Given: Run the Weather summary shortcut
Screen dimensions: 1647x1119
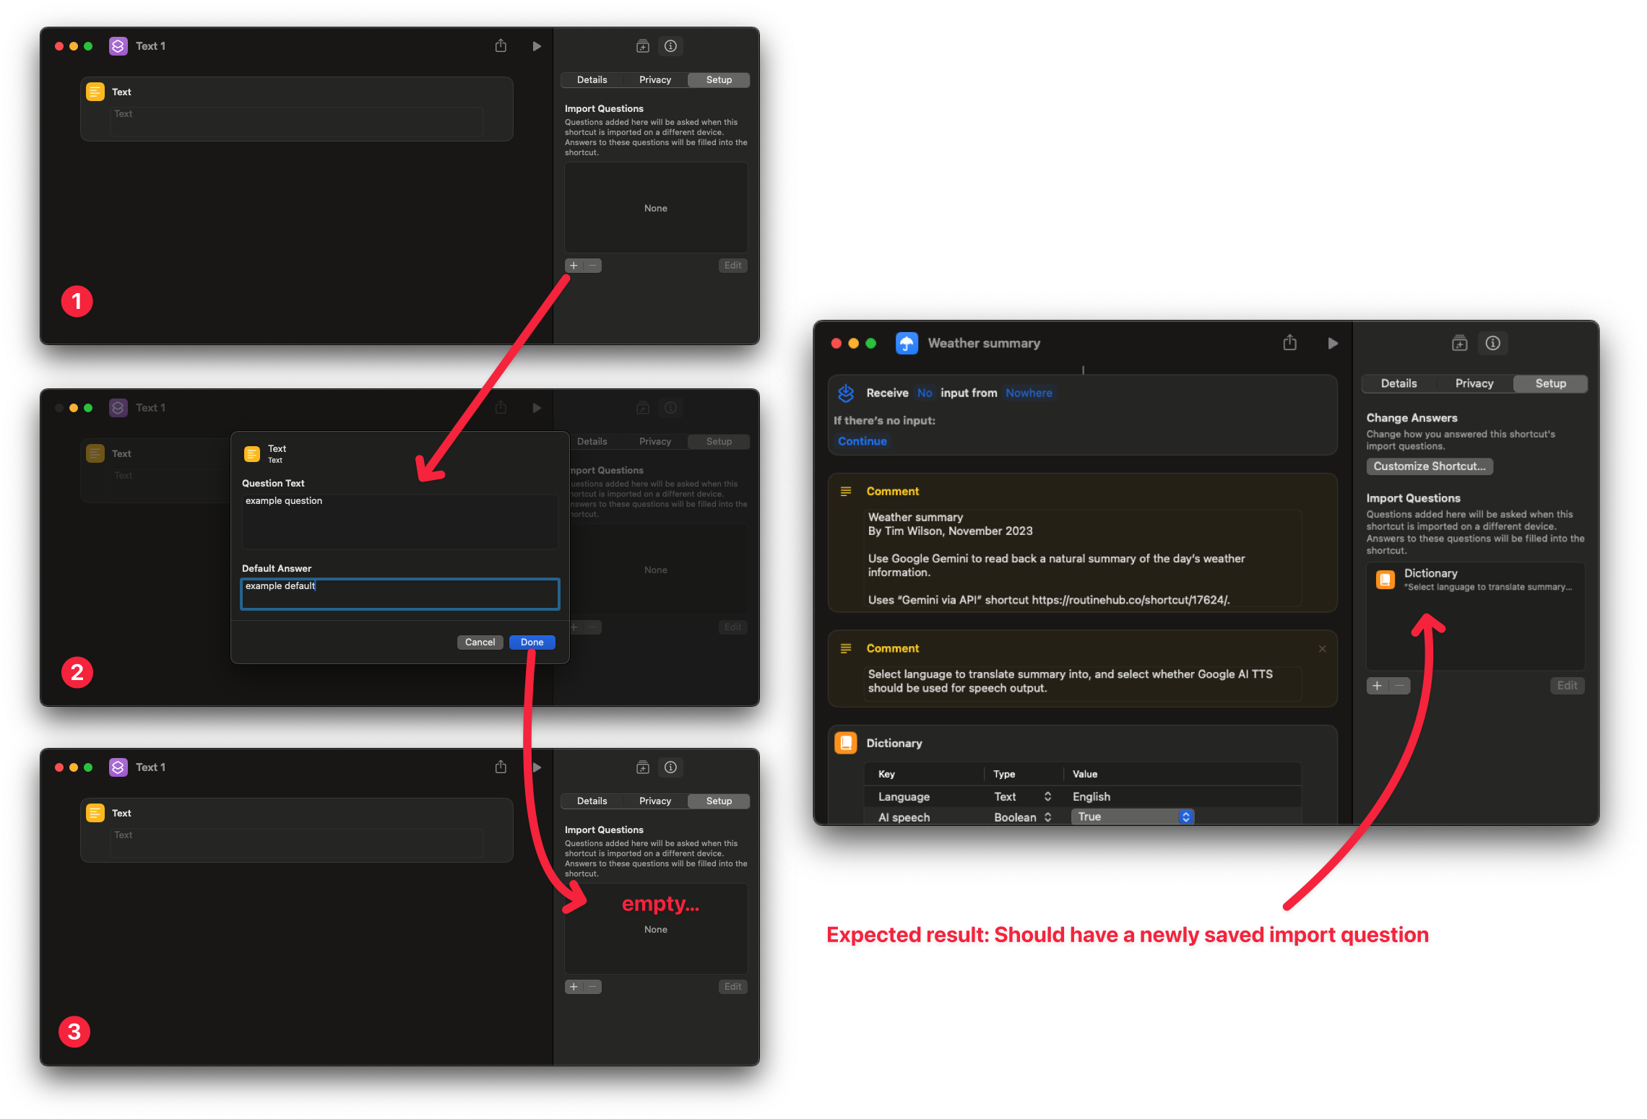Looking at the screenshot, I should tap(1333, 344).
